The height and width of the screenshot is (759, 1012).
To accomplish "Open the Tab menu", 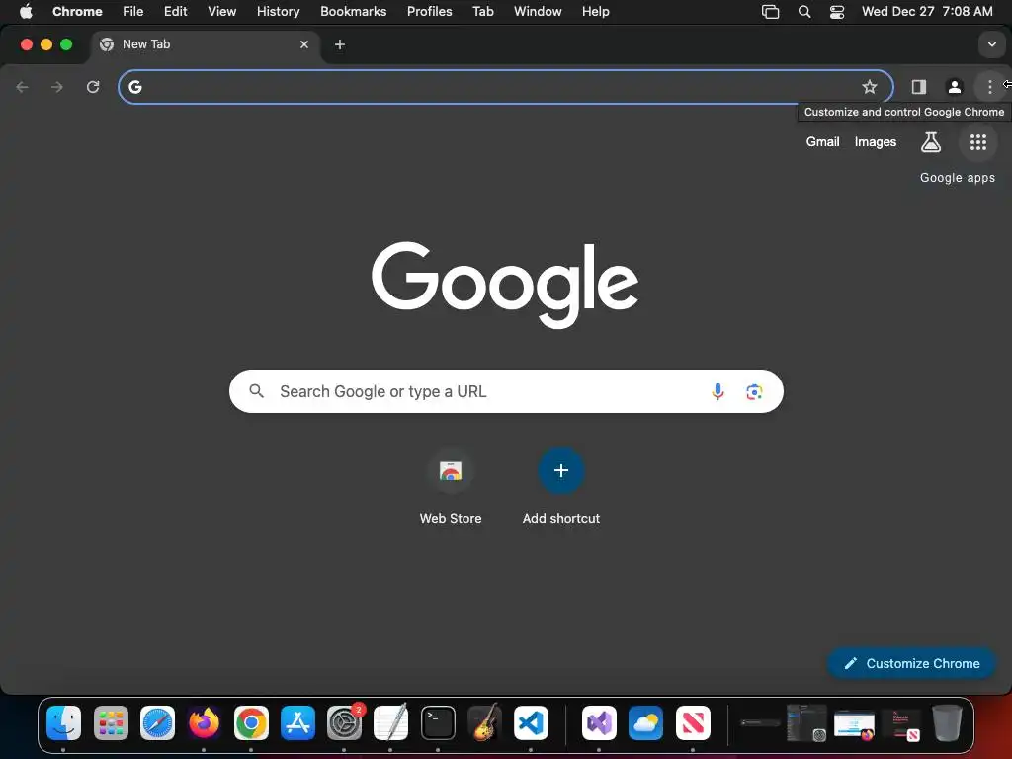I will point(482,12).
